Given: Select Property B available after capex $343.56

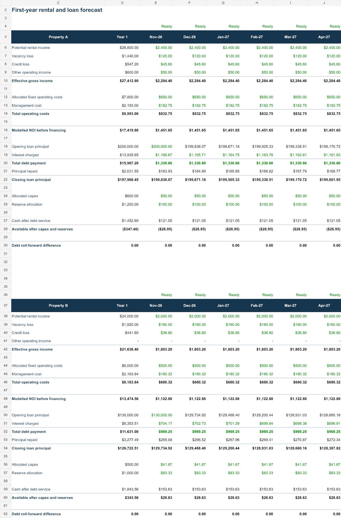Looking at the screenshot, I should [132, 498].
